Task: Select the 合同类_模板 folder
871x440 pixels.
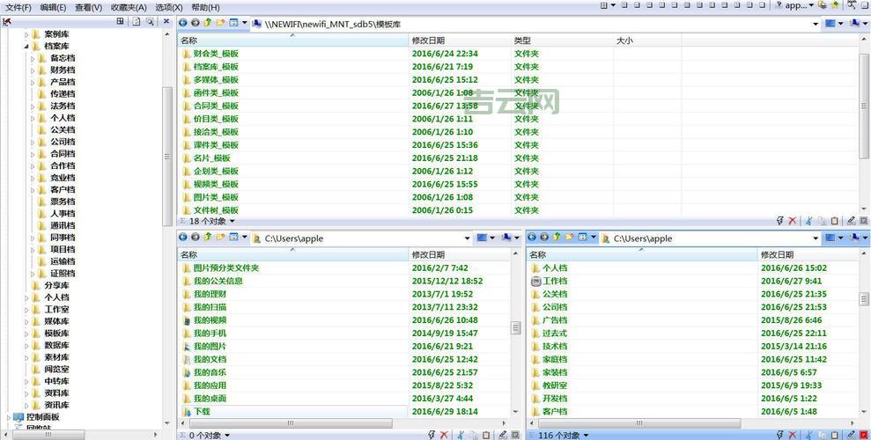Action: pyautogui.click(x=216, y=106)
